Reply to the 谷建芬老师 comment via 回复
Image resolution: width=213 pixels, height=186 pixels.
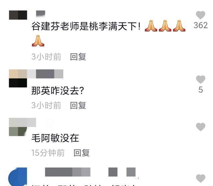[78, 57]
